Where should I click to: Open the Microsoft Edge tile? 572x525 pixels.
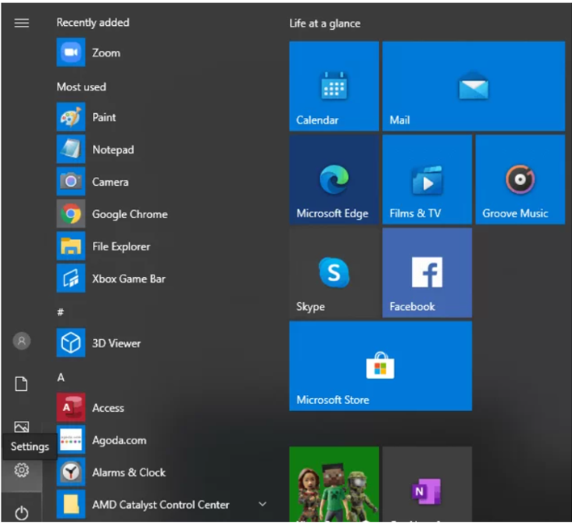[x=334, y=179]
